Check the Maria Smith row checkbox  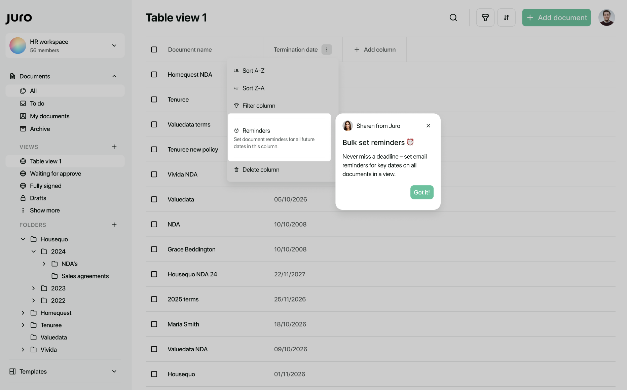click(x=154, y=324)
